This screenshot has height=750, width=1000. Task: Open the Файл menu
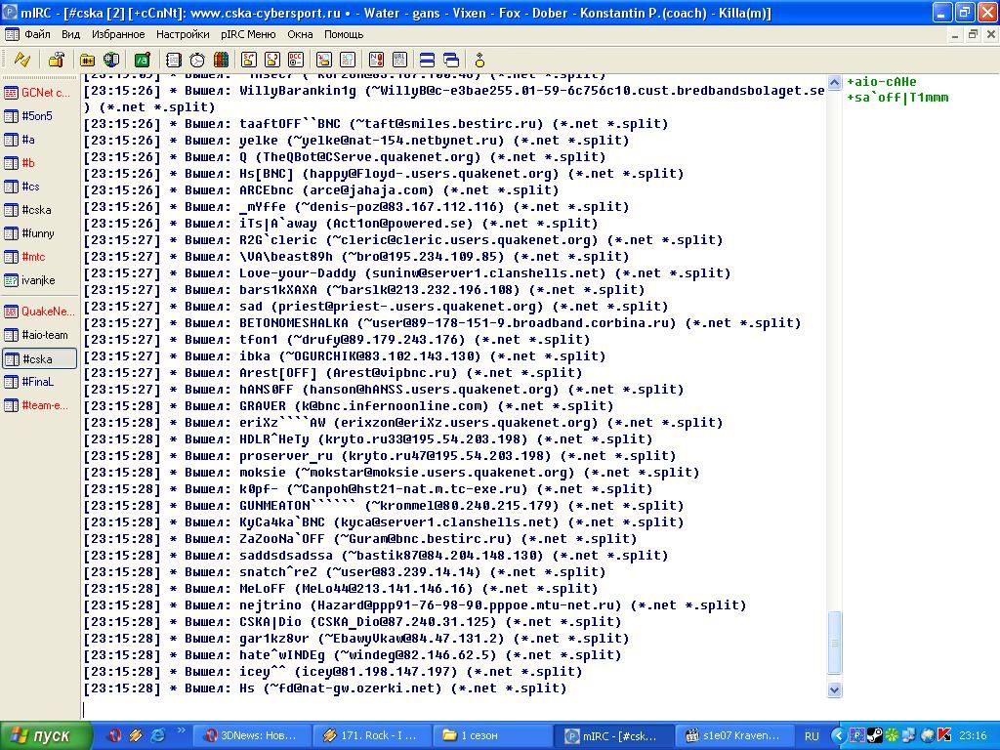coord(38,34)
